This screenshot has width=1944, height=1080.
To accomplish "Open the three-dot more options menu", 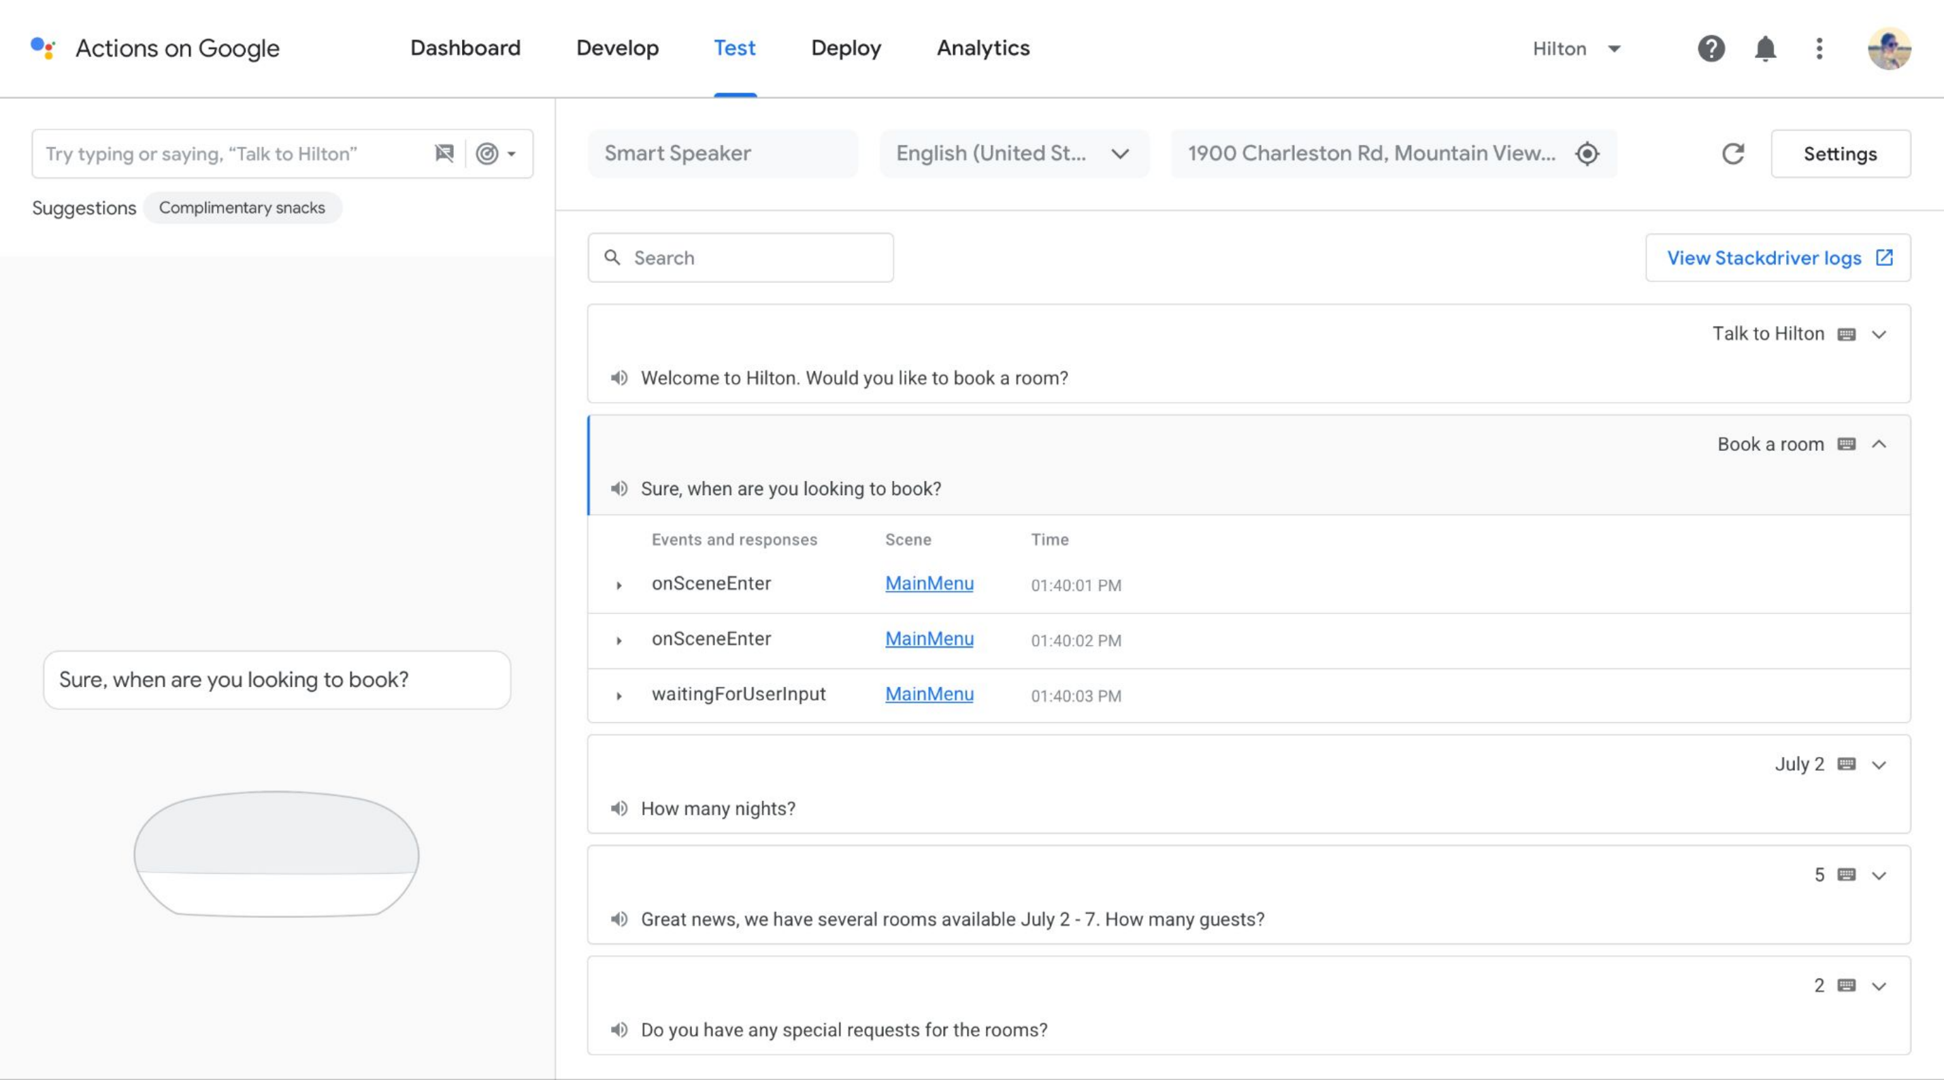I will click(1819, 48).
